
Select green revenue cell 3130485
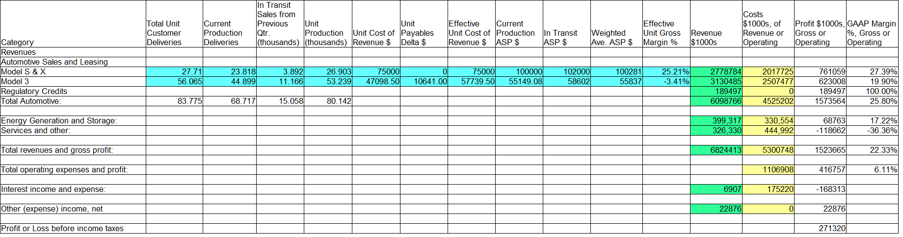coord(717,82)
